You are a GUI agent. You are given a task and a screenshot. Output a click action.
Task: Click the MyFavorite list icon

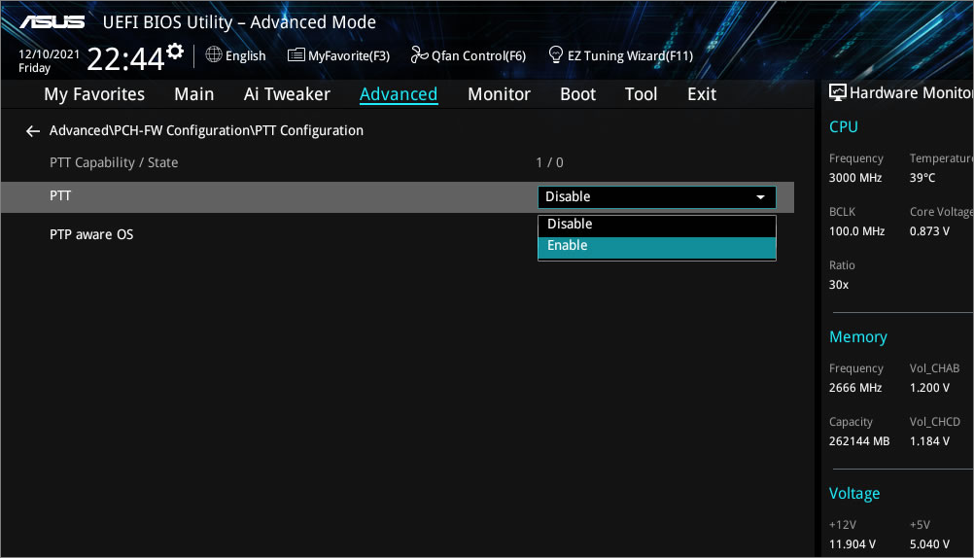[296, 55]
